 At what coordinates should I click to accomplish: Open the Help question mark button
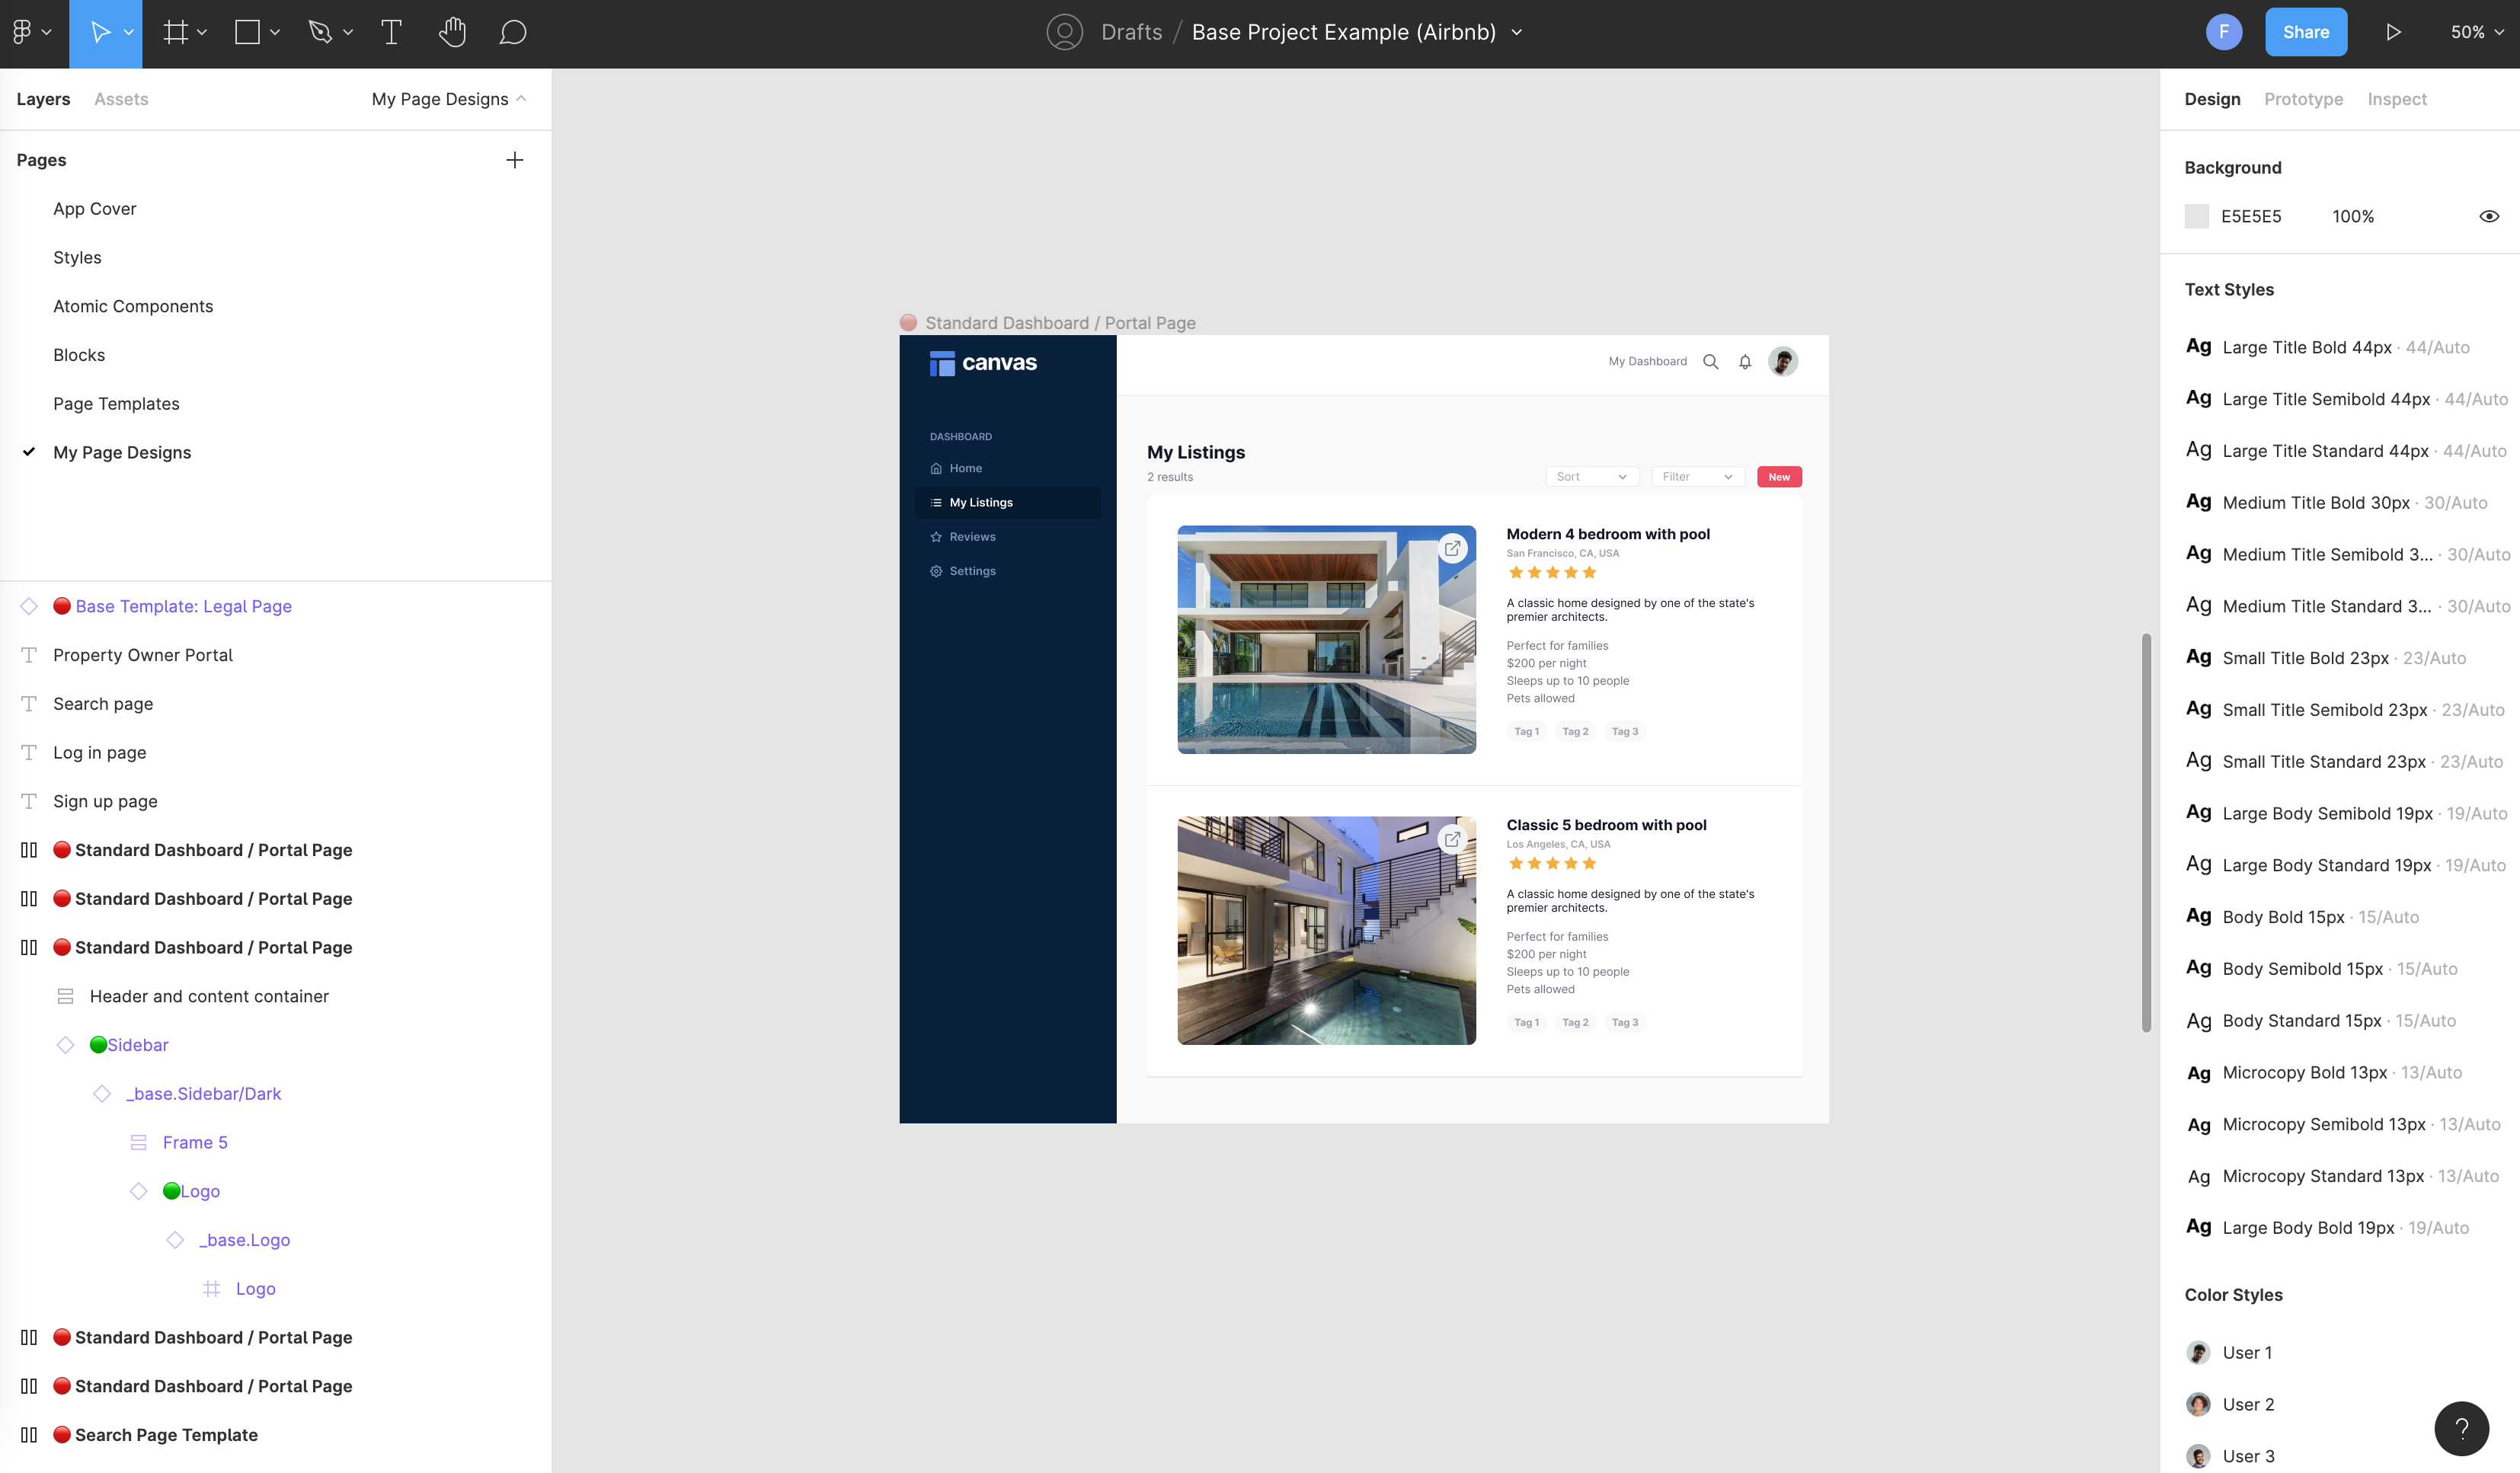point(2461,1428)
